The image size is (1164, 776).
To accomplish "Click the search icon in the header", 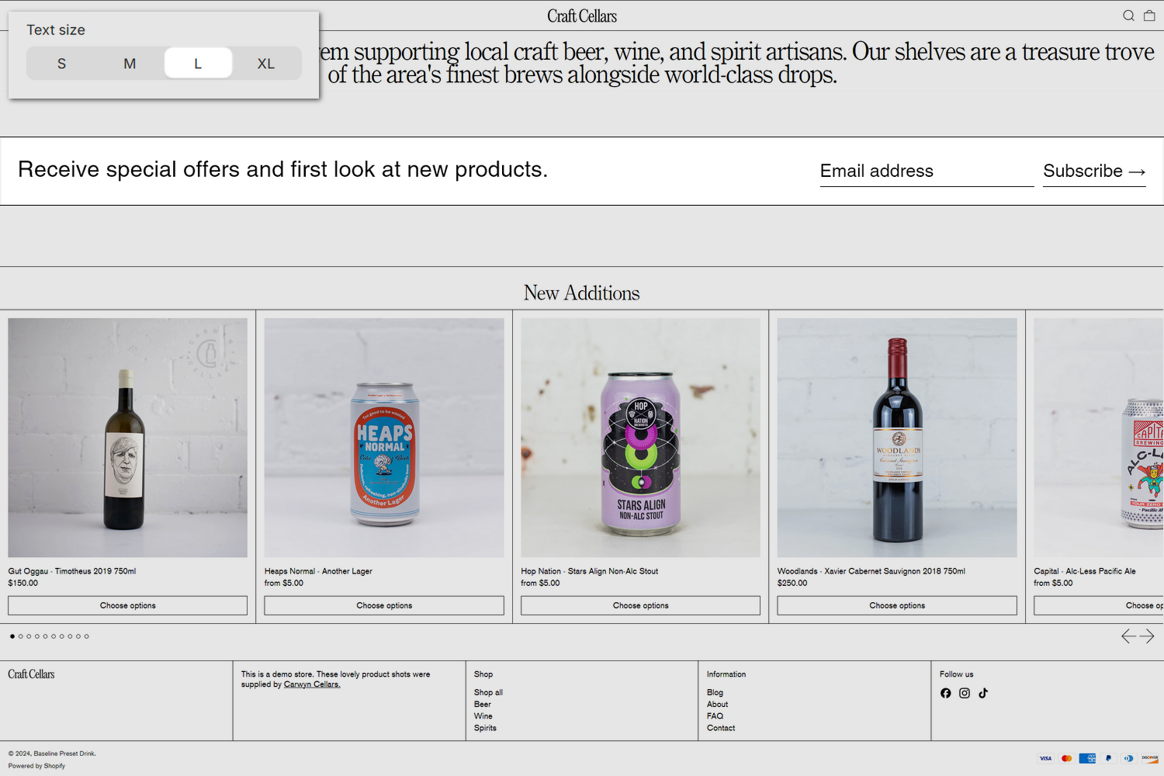I will pyautogui.click(x=1128, y=16).
